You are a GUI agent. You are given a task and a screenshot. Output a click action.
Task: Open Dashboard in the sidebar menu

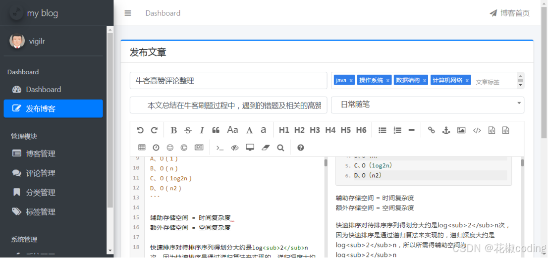53,89
